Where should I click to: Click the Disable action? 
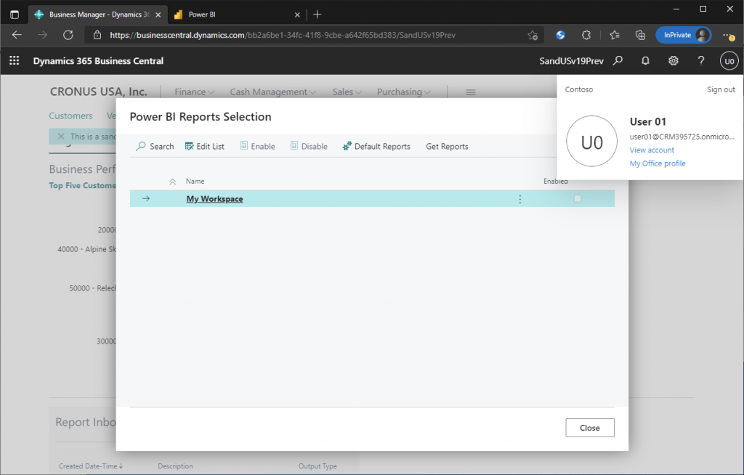[x=309, y=146]
